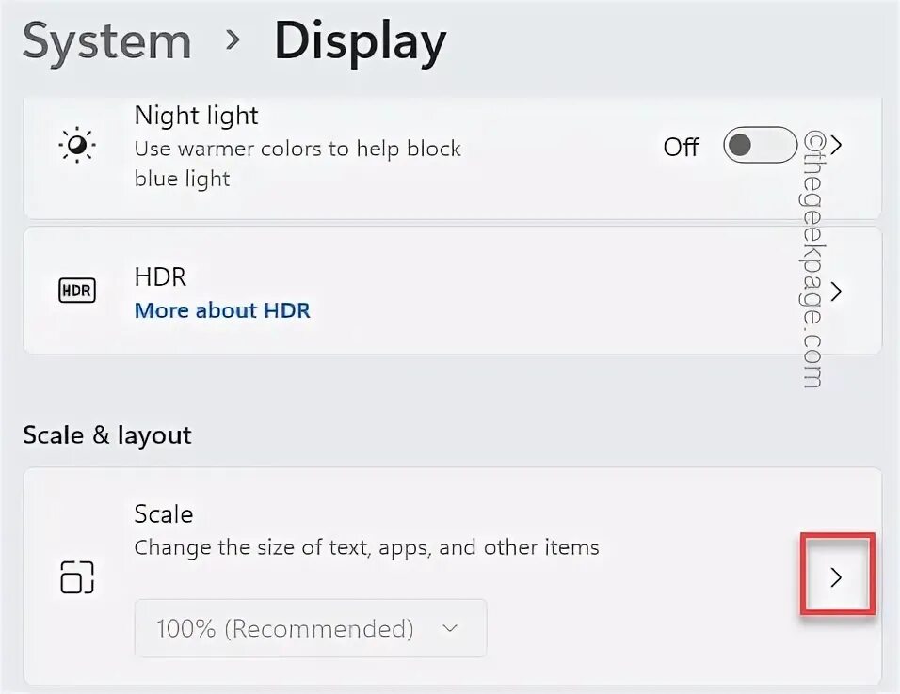The width and height of the screenshot is (900, 694).
Task: Open the 100% (Recommended) scale dropdown
Action: pyautogui.click(x=311, y=628)
